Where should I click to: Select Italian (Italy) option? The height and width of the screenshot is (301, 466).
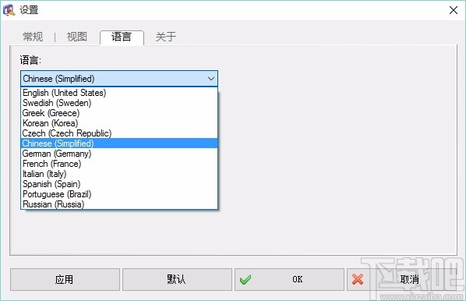coord(119,174)
